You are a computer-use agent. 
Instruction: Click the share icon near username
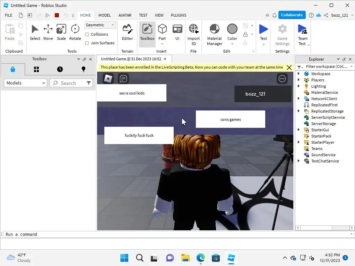tap(326, 15)
